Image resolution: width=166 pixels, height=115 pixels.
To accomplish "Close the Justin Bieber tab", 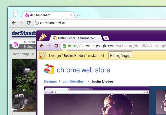I will point(98,38).
